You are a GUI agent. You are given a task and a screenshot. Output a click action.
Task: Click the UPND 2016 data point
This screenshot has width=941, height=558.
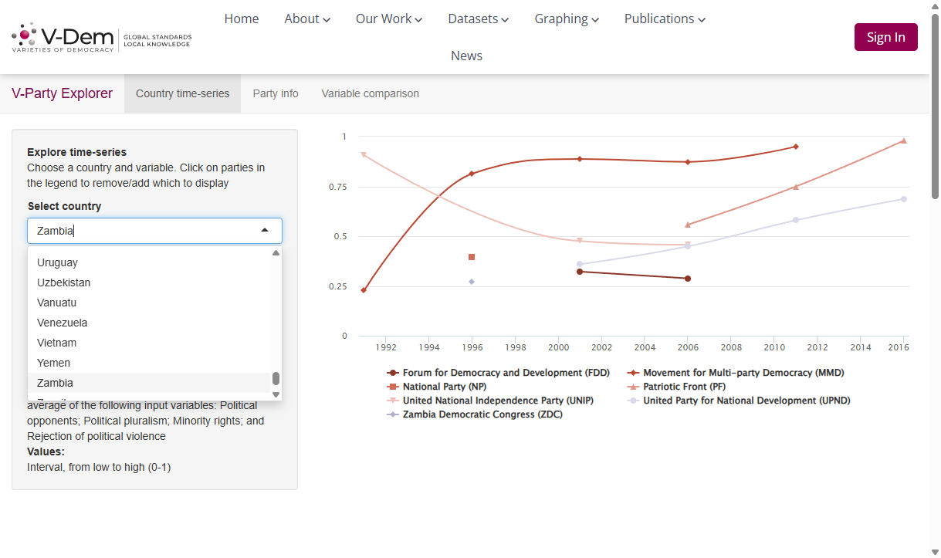[904, 199]
